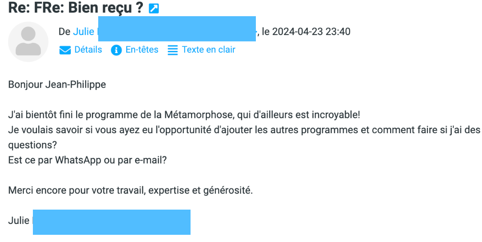Image resolution: width=482 pixels, height=242 pixels.
Task: Click the sender's avatar placeholder
Action: pyautogui.click(x=28, y=42)
